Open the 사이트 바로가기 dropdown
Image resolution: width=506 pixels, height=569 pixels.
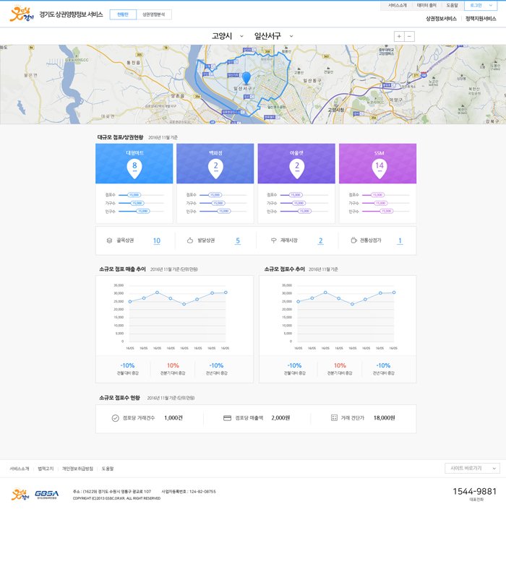(472, 469)
